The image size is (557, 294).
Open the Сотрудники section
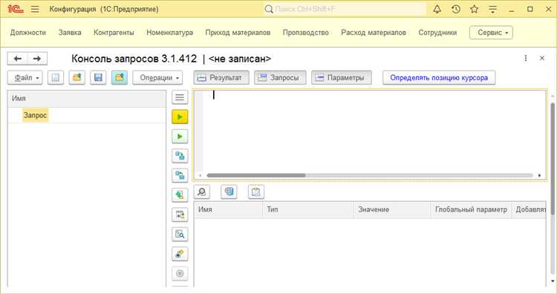pos(437,33)
